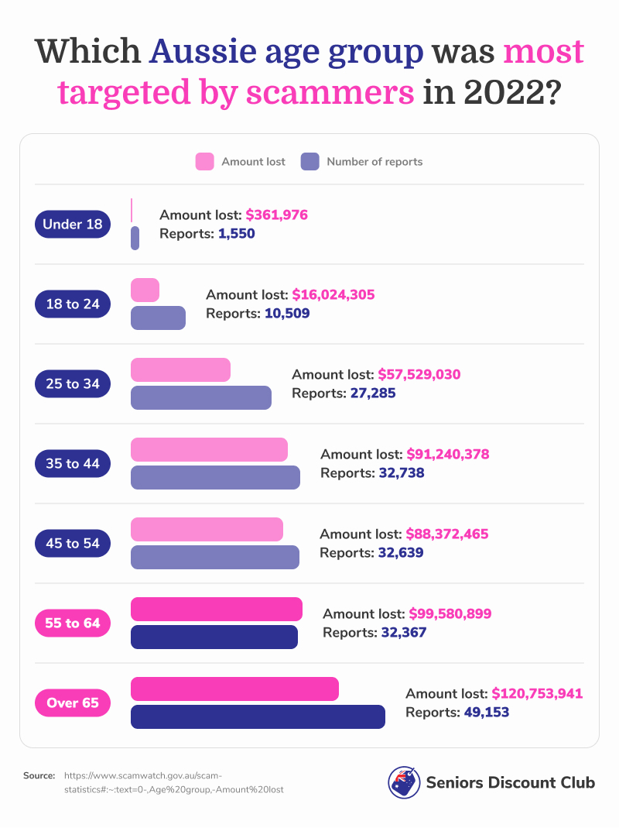The width and height of the screenshot is (619, 828).
Task: Click the Under 18 reports bar
Action: [x=135, y=238]
